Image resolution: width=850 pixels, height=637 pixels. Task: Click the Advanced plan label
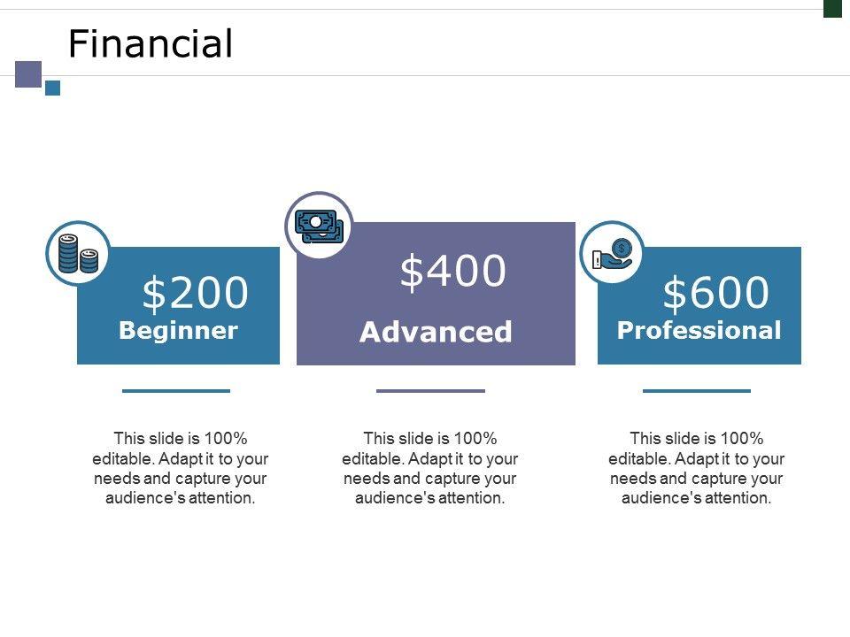tap(436, 333)
